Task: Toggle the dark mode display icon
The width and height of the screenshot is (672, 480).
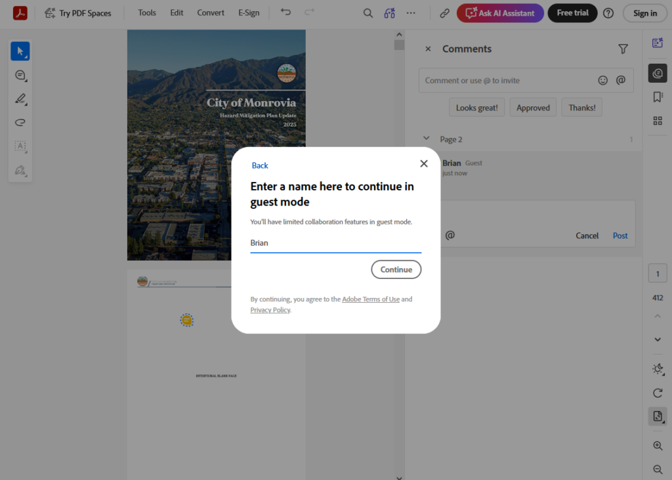Action: 658,369
